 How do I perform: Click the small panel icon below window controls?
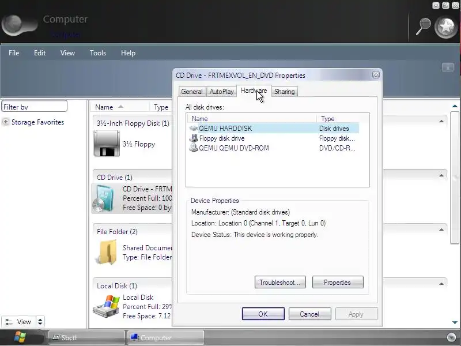click(x=448, y=67)
